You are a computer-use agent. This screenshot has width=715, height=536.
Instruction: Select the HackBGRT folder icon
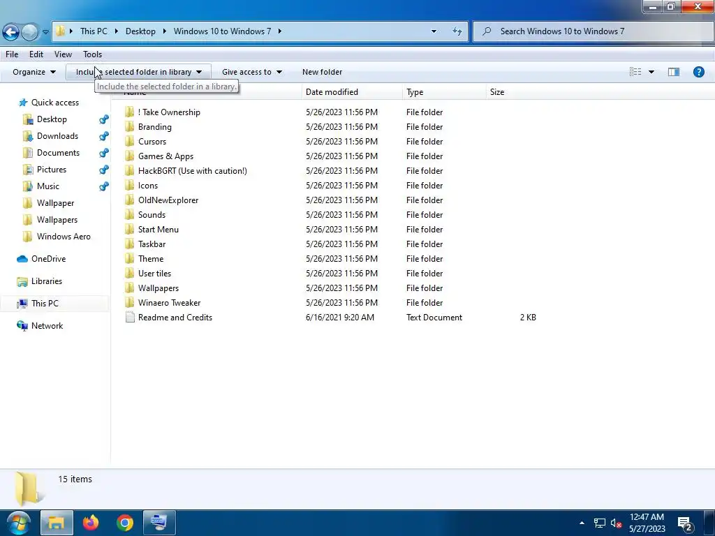[x=129, y=171]
